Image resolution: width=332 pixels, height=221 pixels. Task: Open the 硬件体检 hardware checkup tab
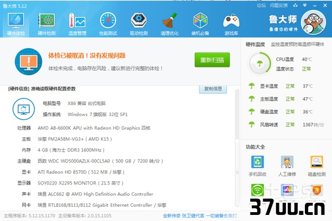pyautogui.click(x=16, y=24)
